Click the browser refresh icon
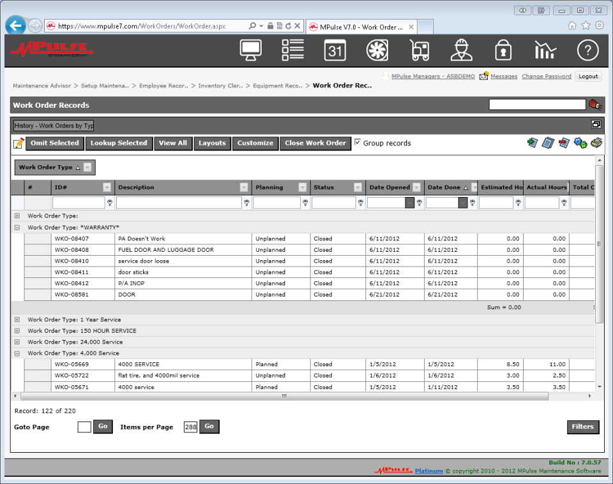Image resolution: width=613 pixels, height=484 pixels. [288, 26]
